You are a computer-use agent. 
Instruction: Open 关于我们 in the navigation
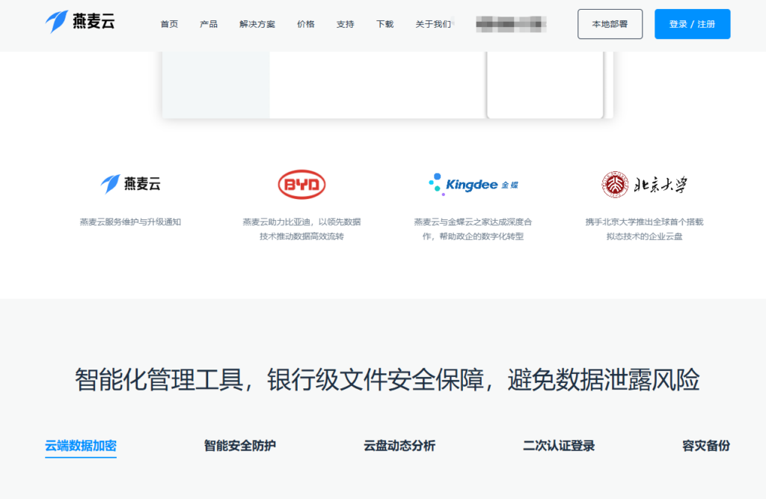pyautogui.click(x=433, y=24)
